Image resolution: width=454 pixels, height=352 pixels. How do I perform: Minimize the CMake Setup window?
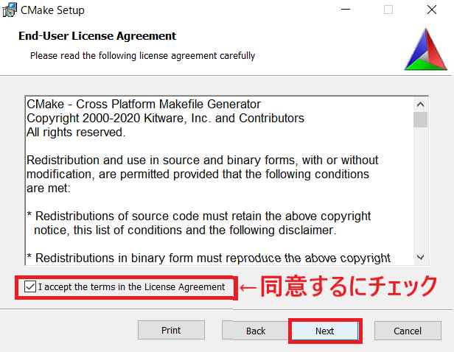click(x=346, y=10)
